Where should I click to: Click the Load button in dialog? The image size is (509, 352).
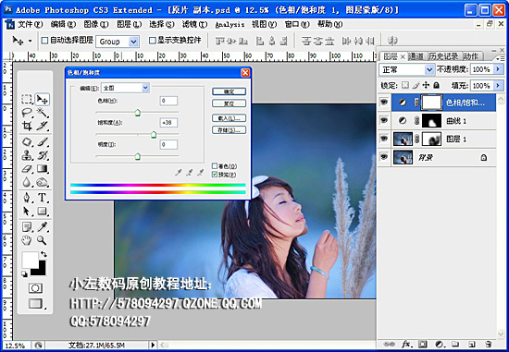pos(229,118)
